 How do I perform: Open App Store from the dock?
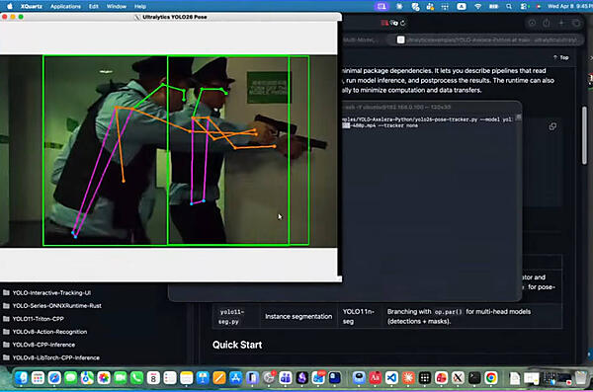[x=235, y=377]
